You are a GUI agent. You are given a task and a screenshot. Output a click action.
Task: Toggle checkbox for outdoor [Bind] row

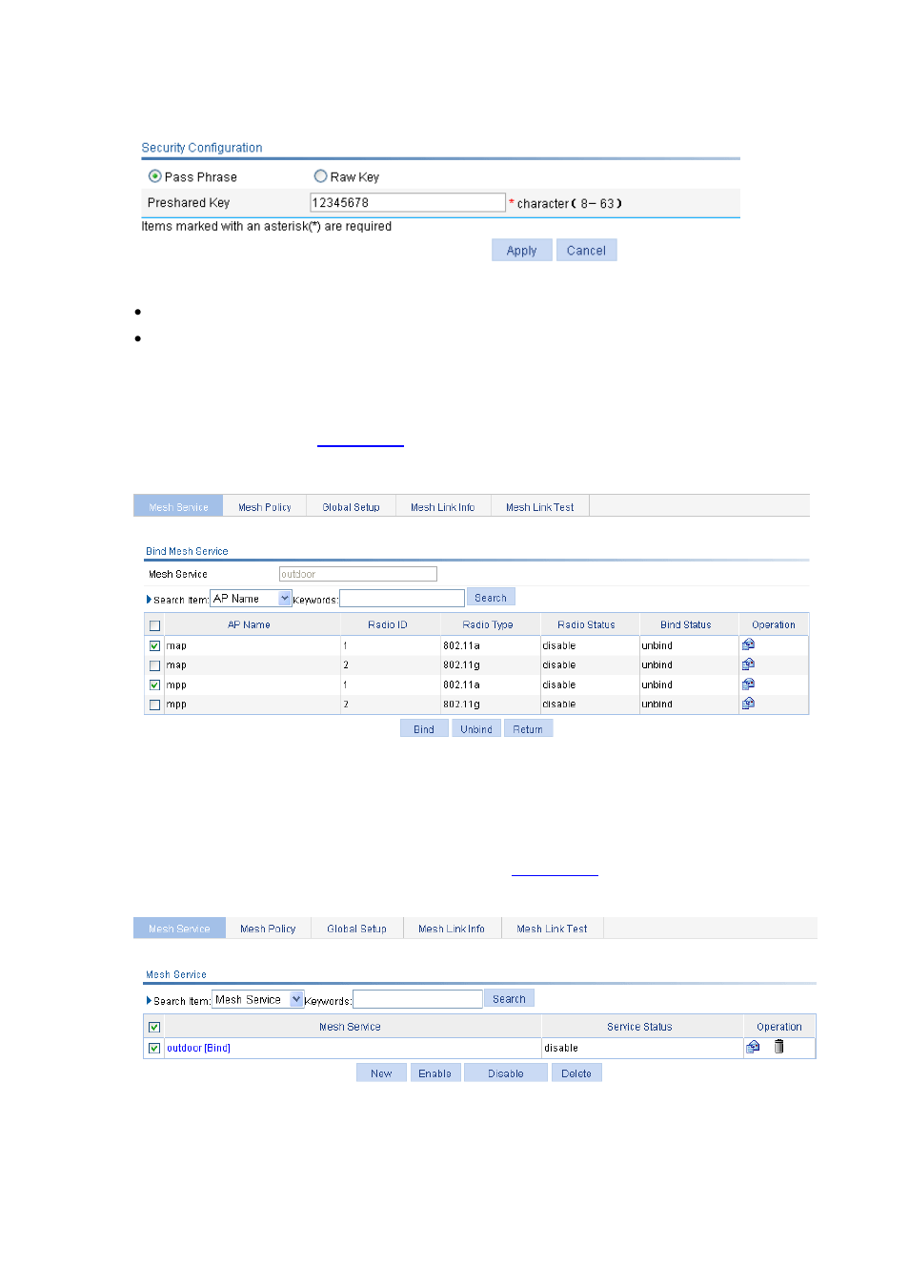(x=154, y=1048)
